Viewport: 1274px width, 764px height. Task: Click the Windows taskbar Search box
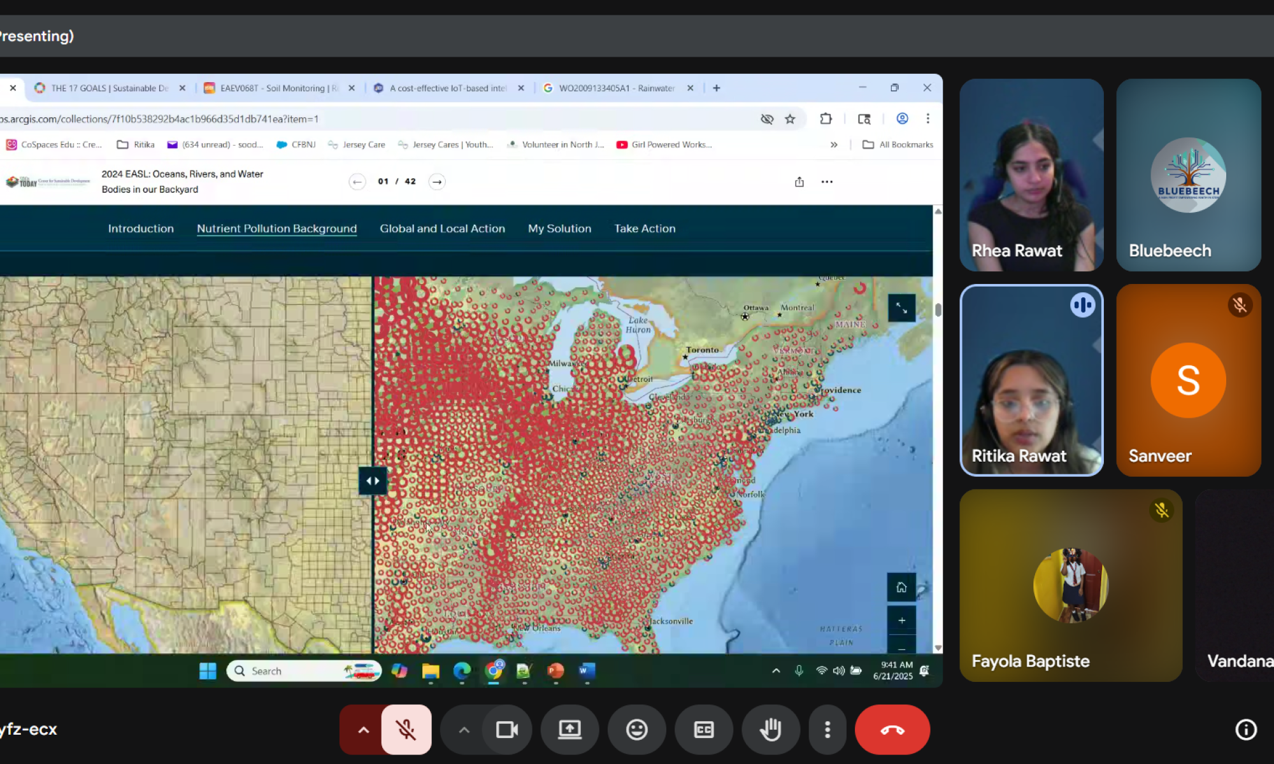coord(304,671)
